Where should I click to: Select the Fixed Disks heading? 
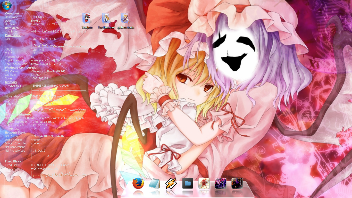coord(13,161)
